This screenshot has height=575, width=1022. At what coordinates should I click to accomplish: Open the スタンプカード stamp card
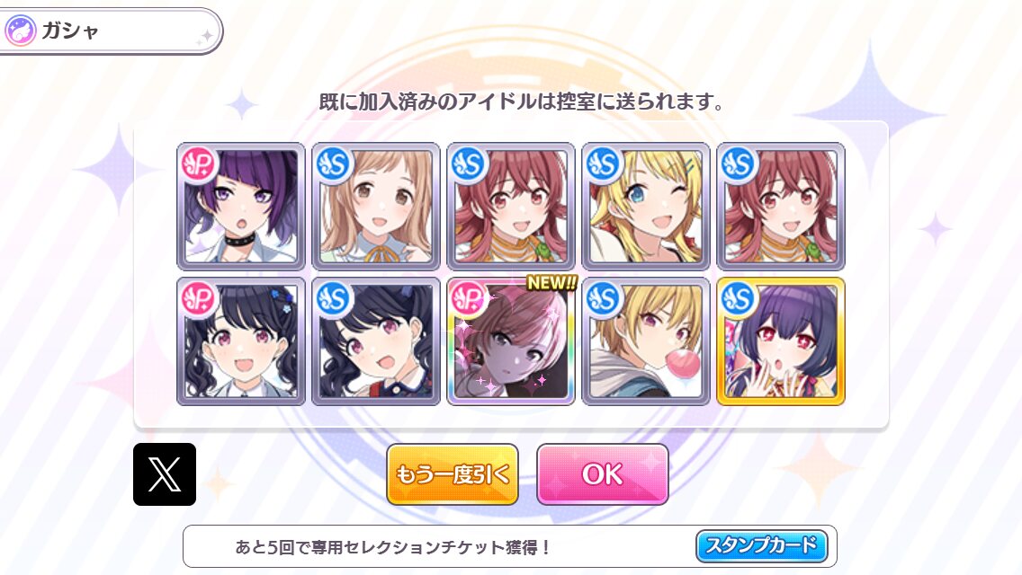(x=762, y=545)
